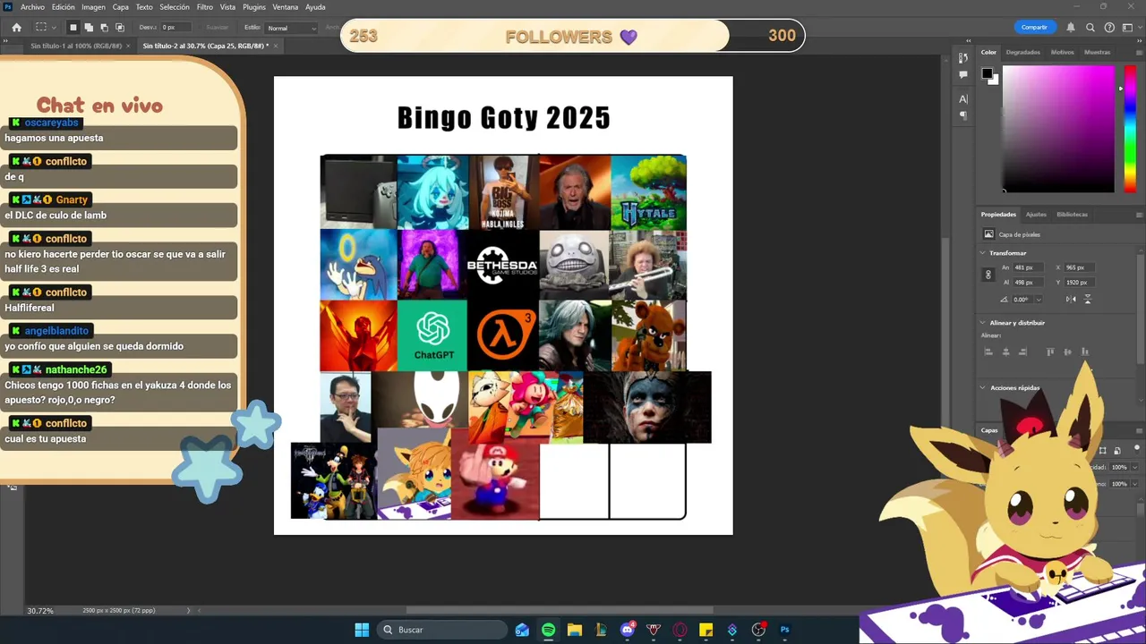1146x644 pixels.
Task: Expand the side icon panel strip arrows
Action: click(x=968, y=40)
